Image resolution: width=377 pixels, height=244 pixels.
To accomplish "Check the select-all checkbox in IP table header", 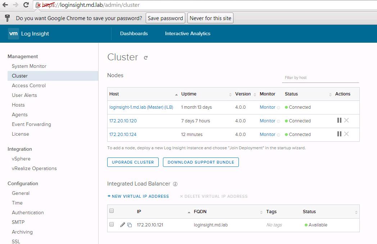I will click(x=112, y=211).
